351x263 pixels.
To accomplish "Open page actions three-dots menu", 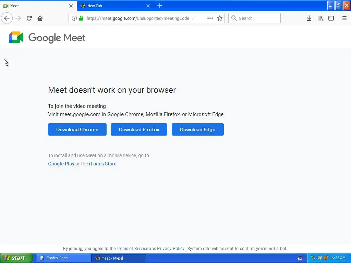I will pos(210,18).
